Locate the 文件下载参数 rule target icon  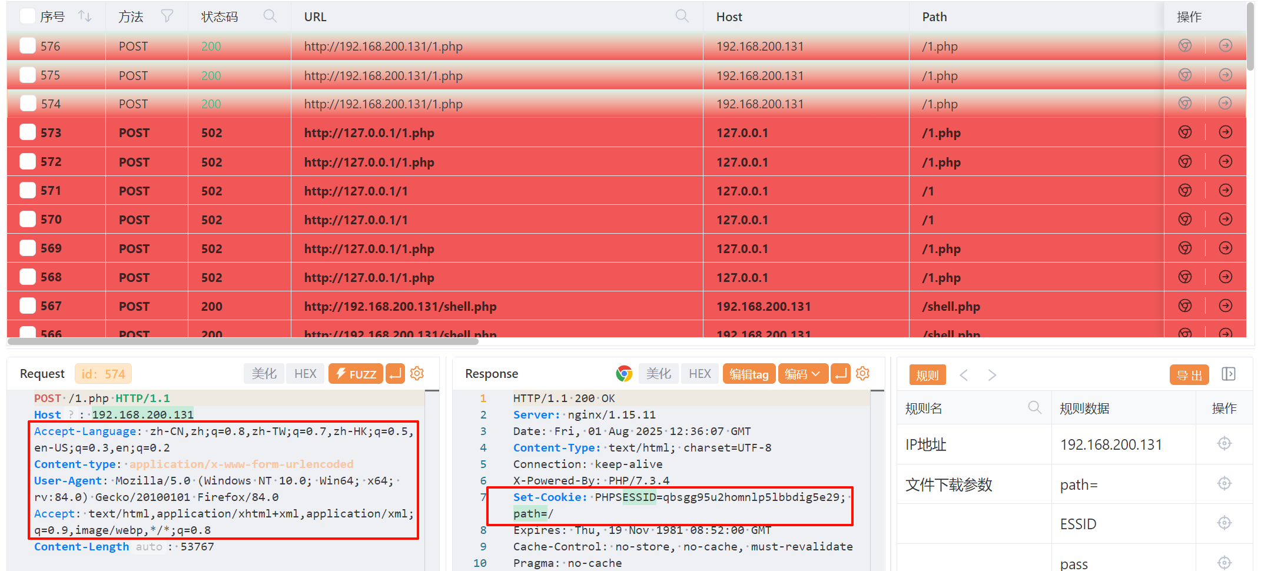[1224, 483]
